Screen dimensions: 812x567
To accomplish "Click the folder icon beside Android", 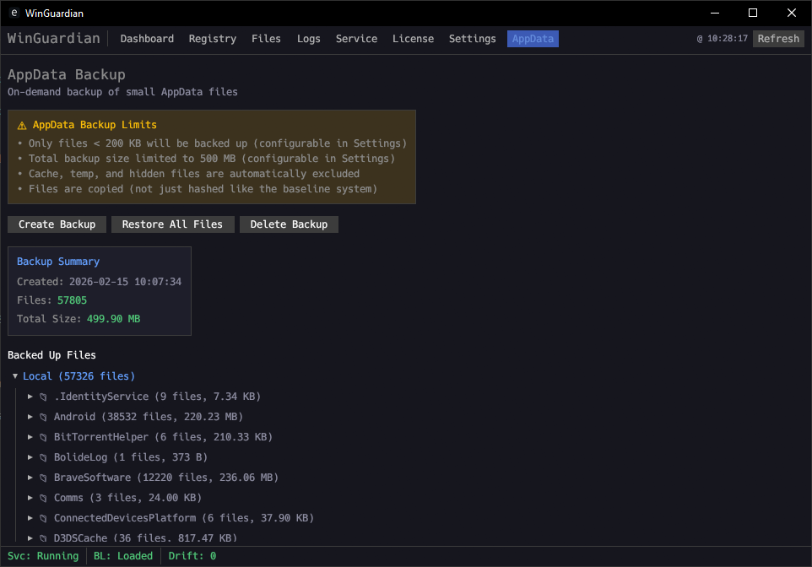I will point(43,417).
